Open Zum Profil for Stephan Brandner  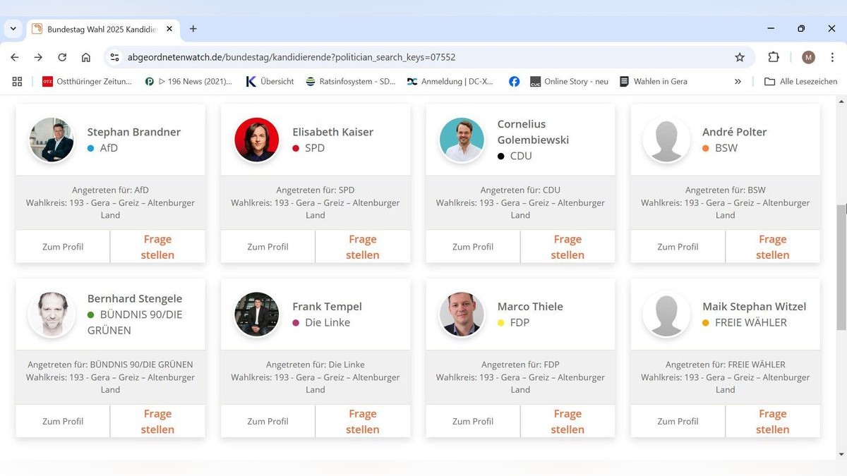click(x=63, y=247)
